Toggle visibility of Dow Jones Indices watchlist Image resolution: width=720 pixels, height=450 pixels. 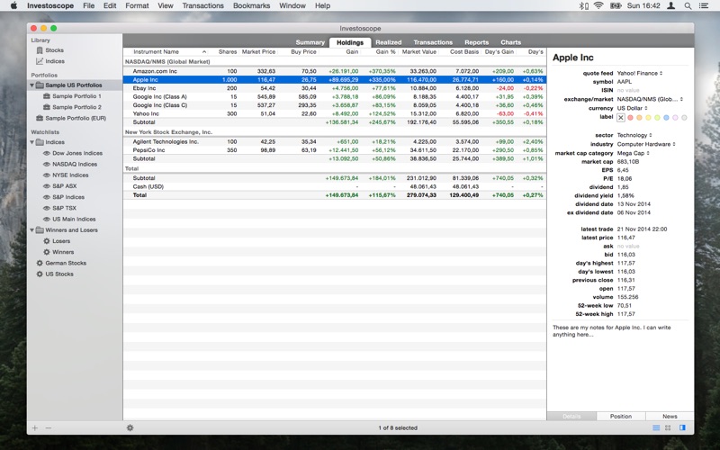click(47, 153)
